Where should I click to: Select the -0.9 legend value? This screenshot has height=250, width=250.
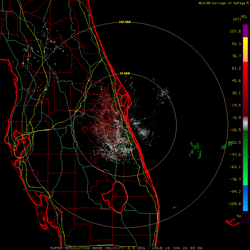pos(236,118)
